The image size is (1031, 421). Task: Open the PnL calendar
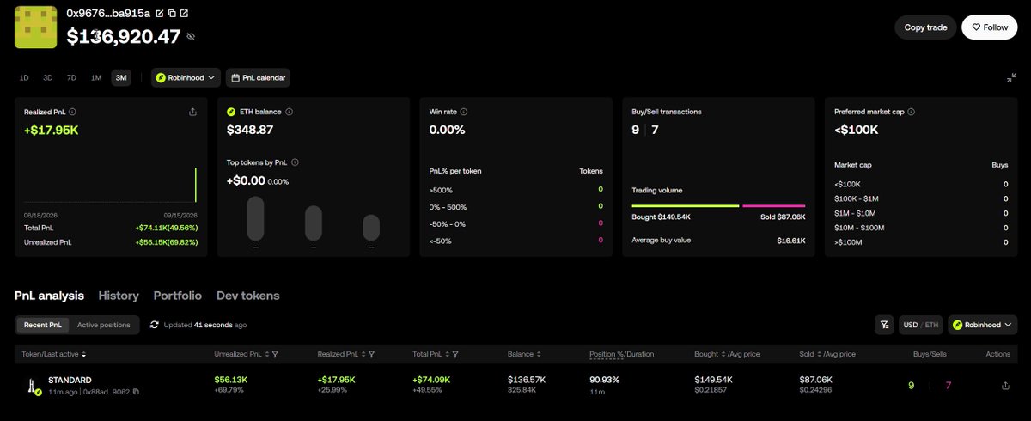coord(258,77)
